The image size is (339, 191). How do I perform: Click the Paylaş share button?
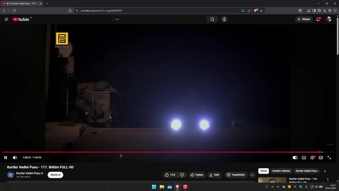197,175
